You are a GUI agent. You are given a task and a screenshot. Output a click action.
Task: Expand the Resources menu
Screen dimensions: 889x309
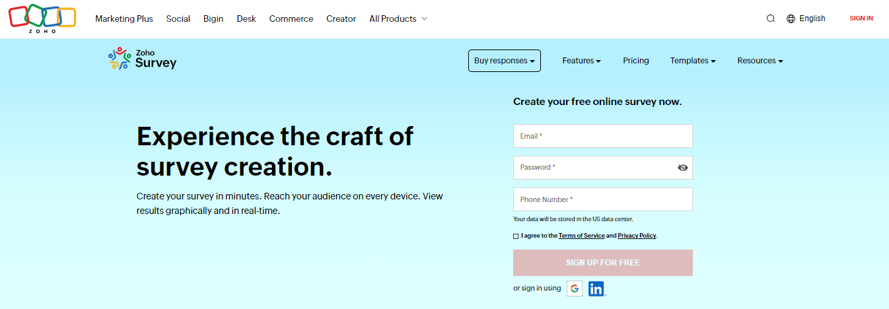pyautogui.click(x=760, y=61)
